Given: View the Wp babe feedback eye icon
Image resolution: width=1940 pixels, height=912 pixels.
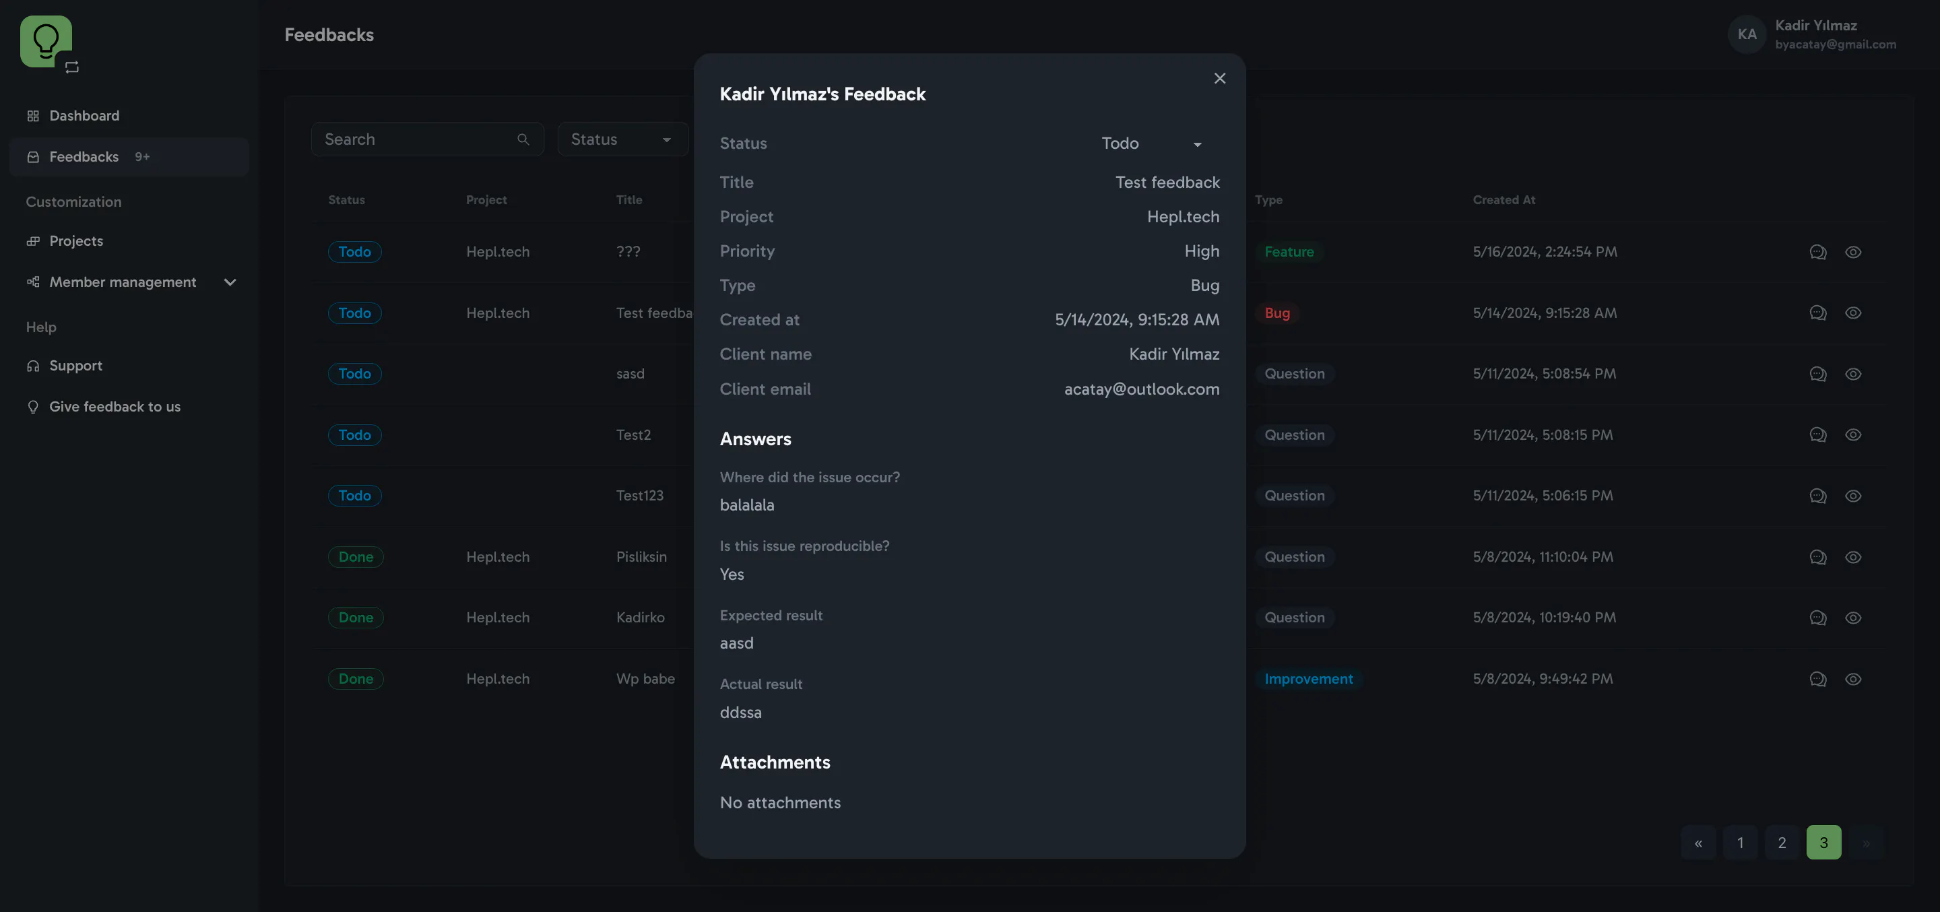Looking at the screenshot, I should (x=1853, y=680).
